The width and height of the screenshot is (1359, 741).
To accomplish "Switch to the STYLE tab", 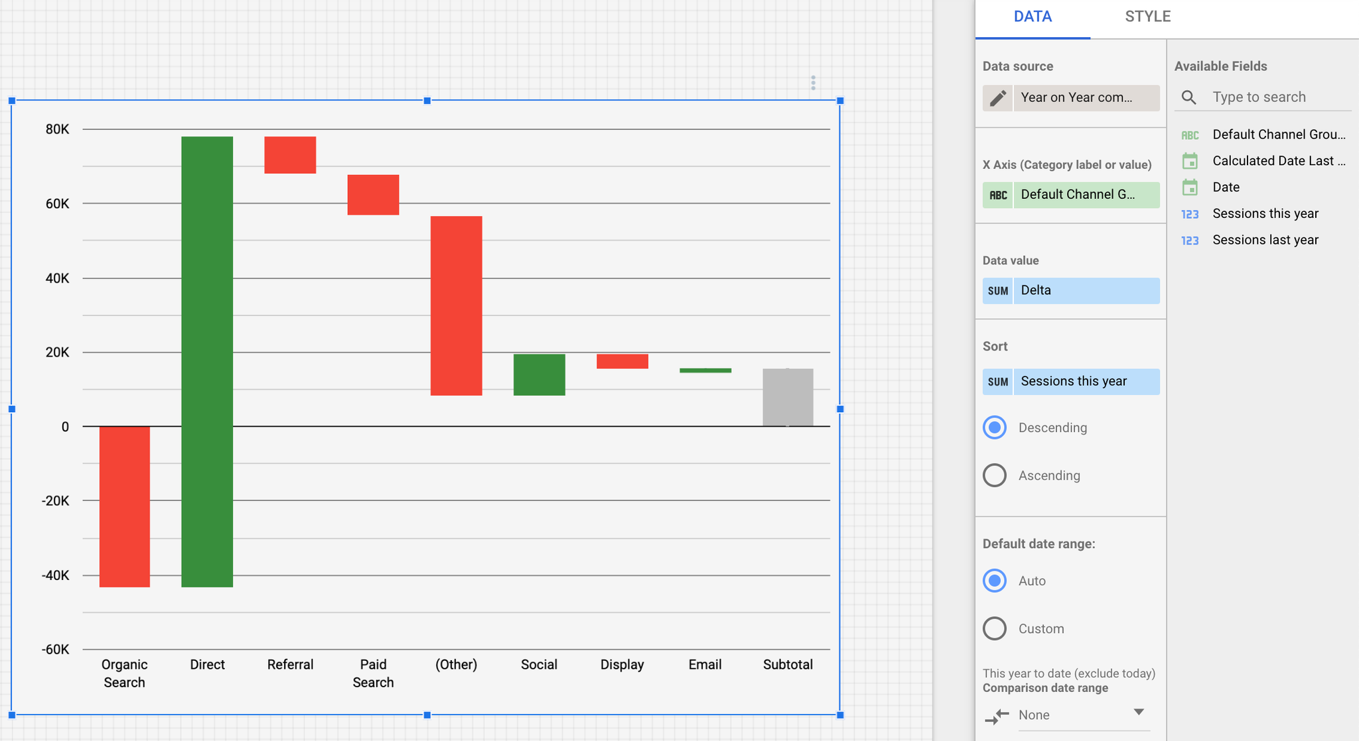I will click(x=1147, y=17).
